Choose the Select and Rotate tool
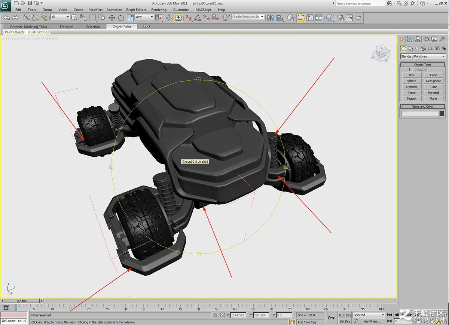Screen dimensions: 449x325 click(121, 18)
